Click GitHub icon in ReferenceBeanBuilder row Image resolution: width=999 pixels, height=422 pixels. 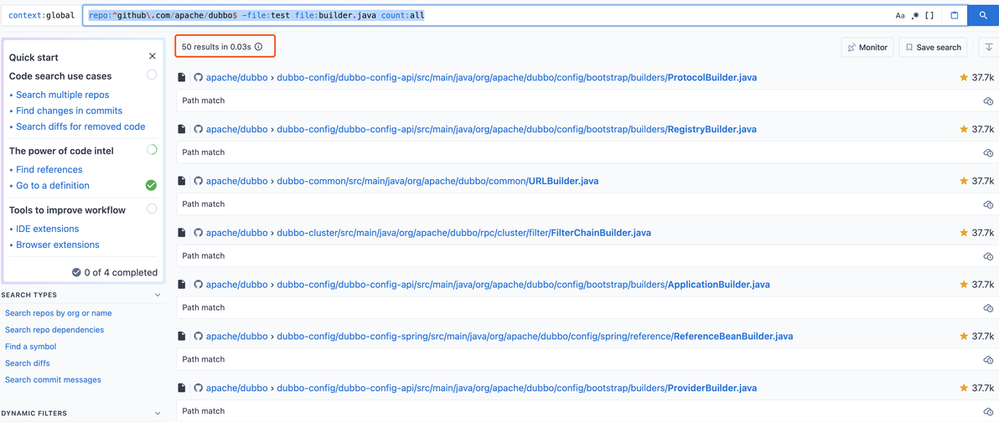[198, 336]
